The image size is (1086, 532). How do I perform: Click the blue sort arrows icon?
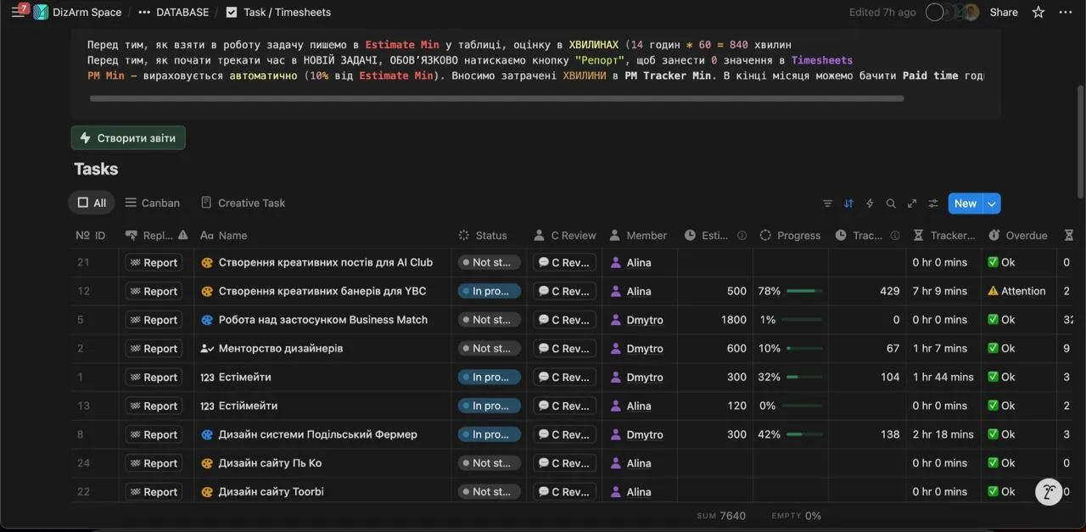[x=848, y=204]
